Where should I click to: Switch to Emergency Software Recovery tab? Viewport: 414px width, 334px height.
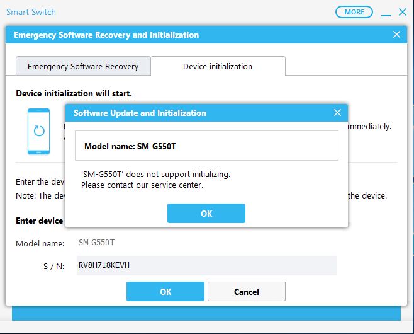pos(83,66)
